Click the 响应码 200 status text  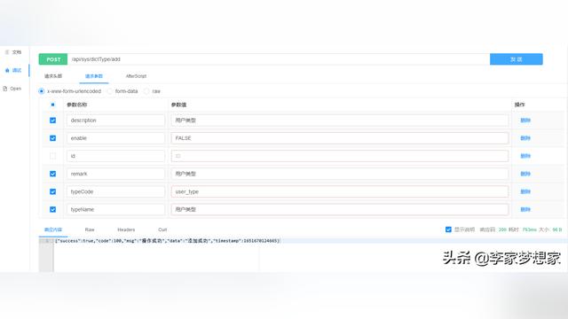(493, 230)
